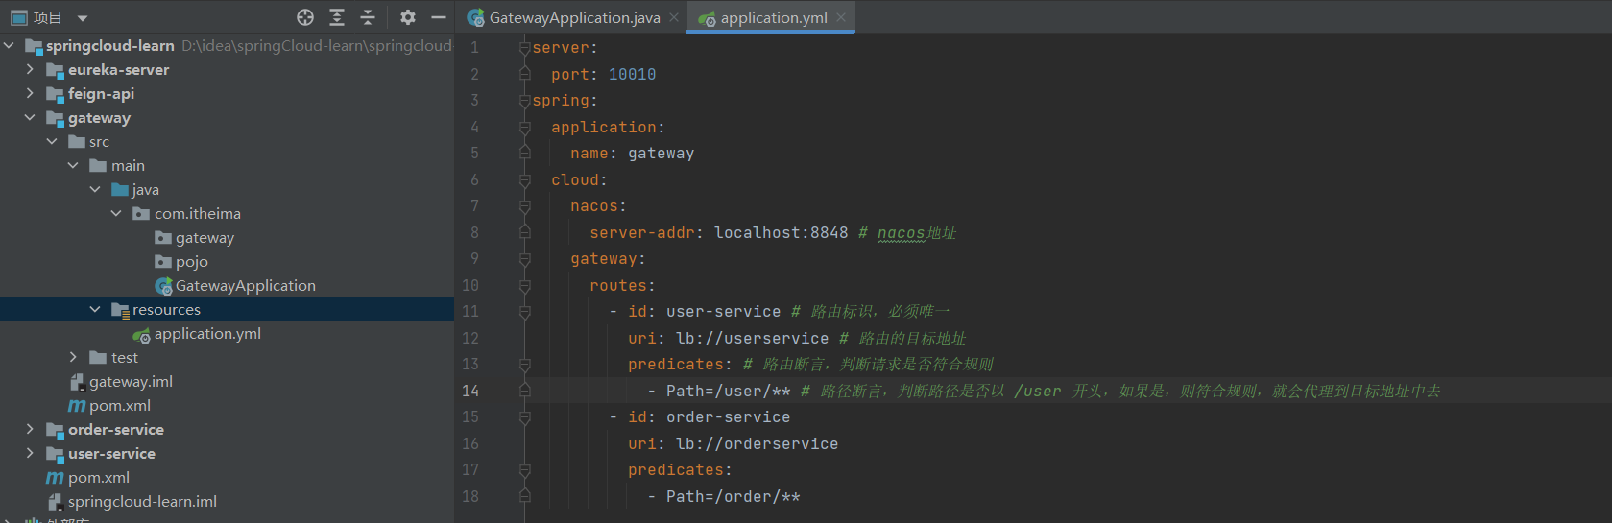Image resolution: width=1612 pixels, height=523 pixels.
Task: Select the pojo package
Action: [191, 262]
